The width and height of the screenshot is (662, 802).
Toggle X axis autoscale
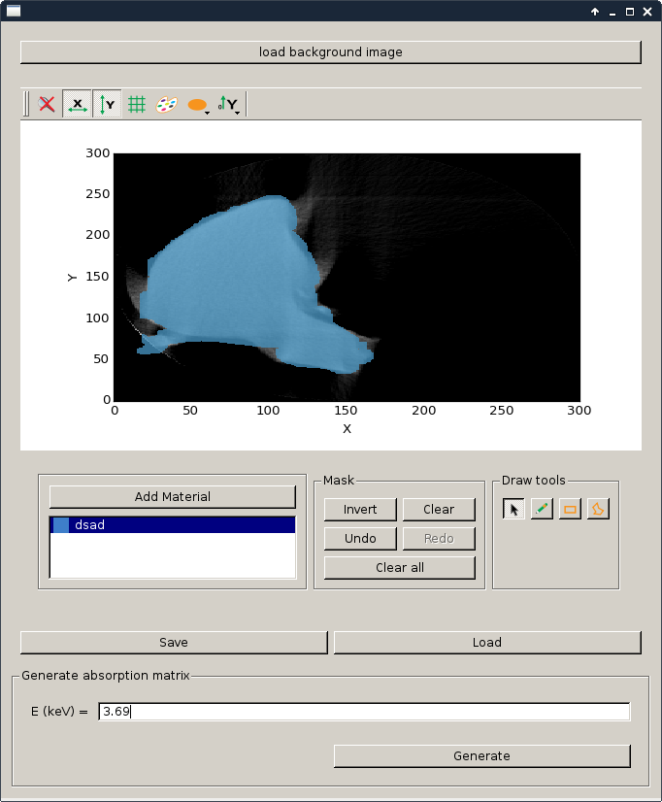[78, 104]
